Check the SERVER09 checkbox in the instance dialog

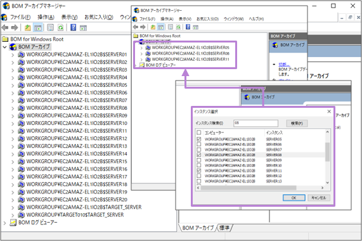(199, 160)
